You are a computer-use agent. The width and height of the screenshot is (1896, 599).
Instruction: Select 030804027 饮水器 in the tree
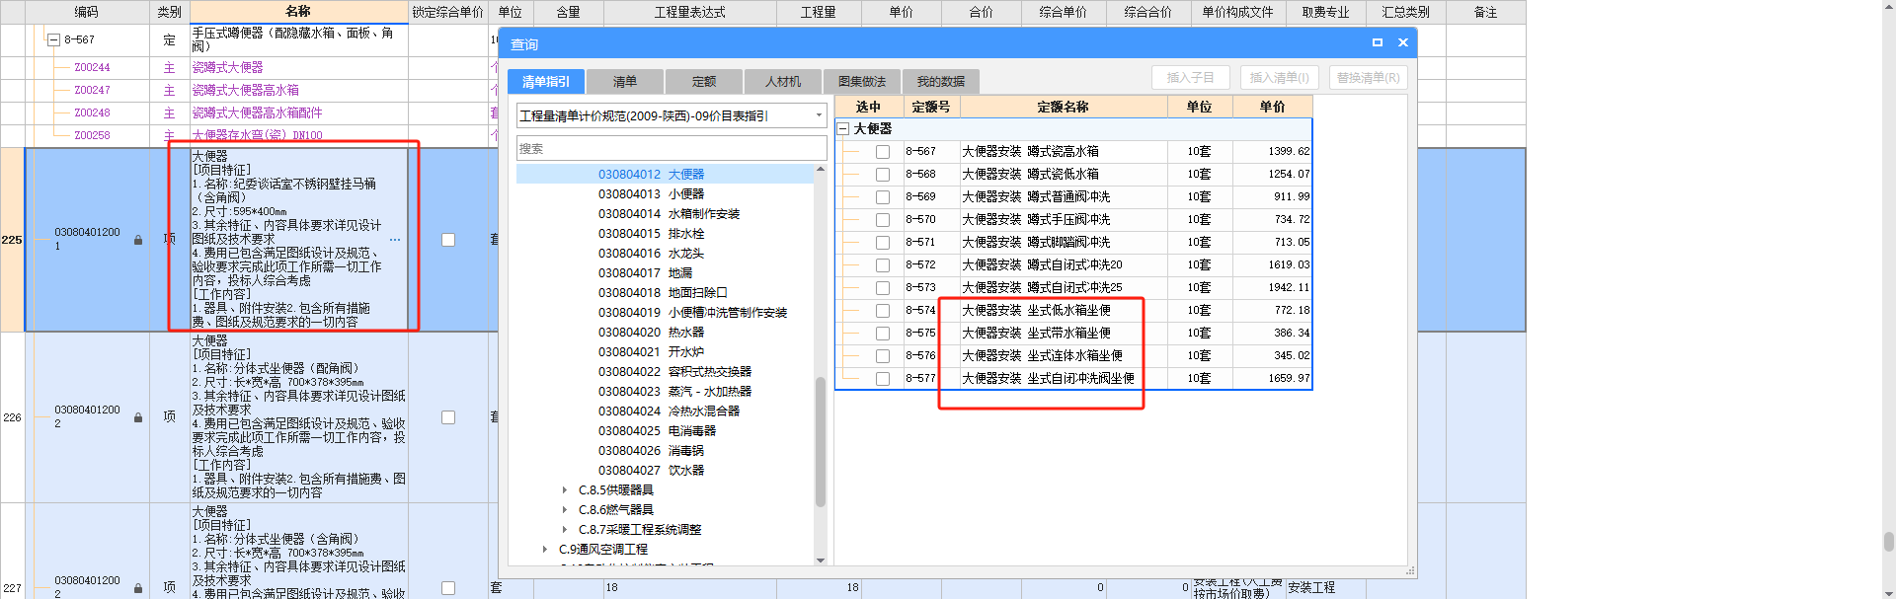tap(651, 471)
